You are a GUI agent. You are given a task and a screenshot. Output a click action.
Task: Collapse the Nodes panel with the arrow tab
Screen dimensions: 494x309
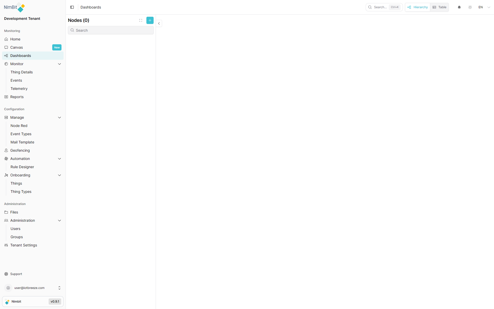pos(159,23)
